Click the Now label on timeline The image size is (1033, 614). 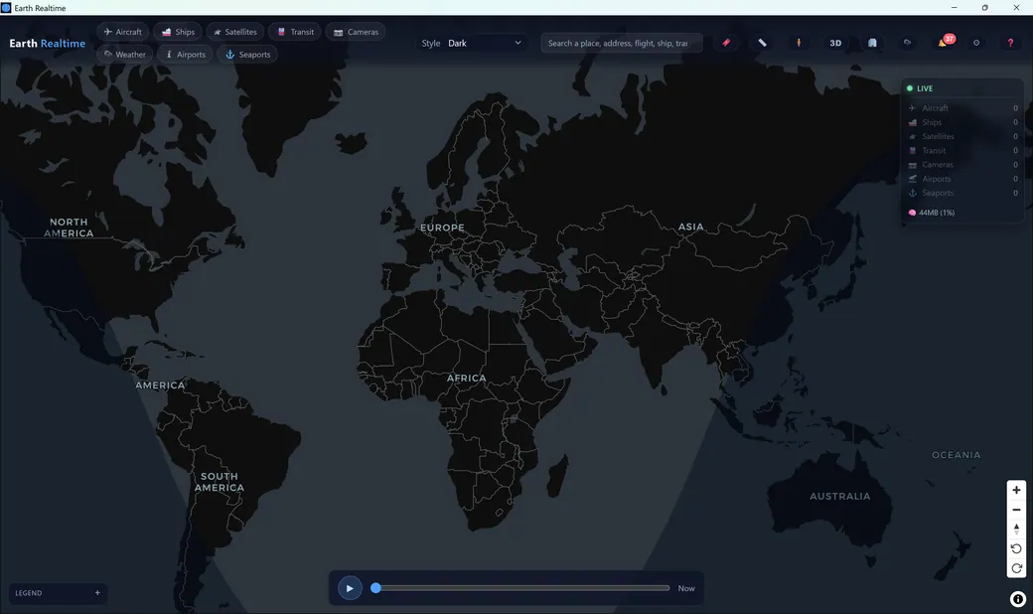pos(686,588)
